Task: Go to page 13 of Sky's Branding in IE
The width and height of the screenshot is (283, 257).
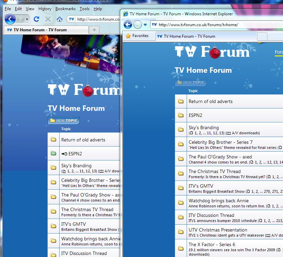Action: pos(221,133)
